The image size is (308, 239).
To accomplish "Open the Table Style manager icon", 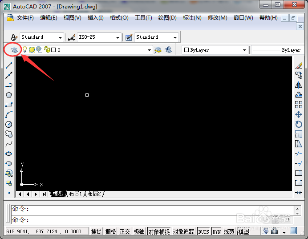I will point(129,37).
